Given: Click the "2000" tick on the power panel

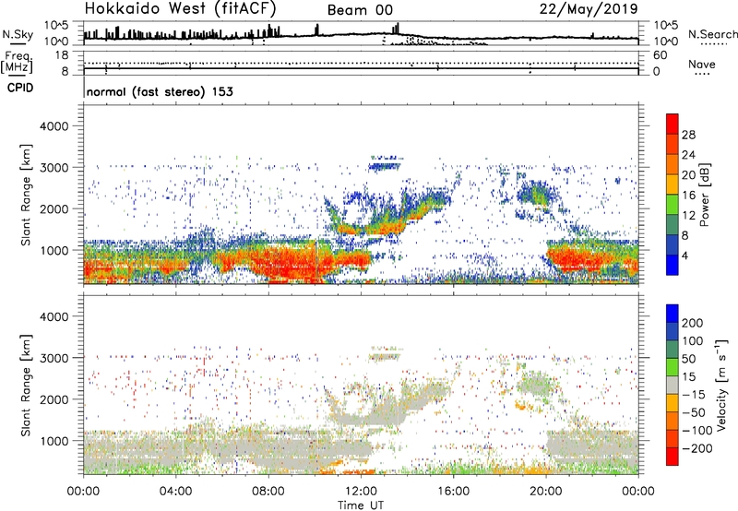Looking at the screenshot, I should point(54,208).
